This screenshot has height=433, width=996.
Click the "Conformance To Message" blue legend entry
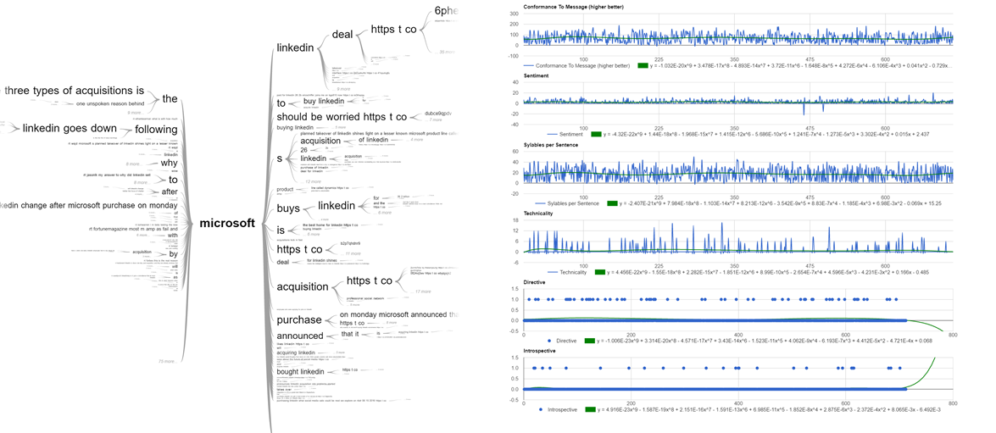(577, 65)
